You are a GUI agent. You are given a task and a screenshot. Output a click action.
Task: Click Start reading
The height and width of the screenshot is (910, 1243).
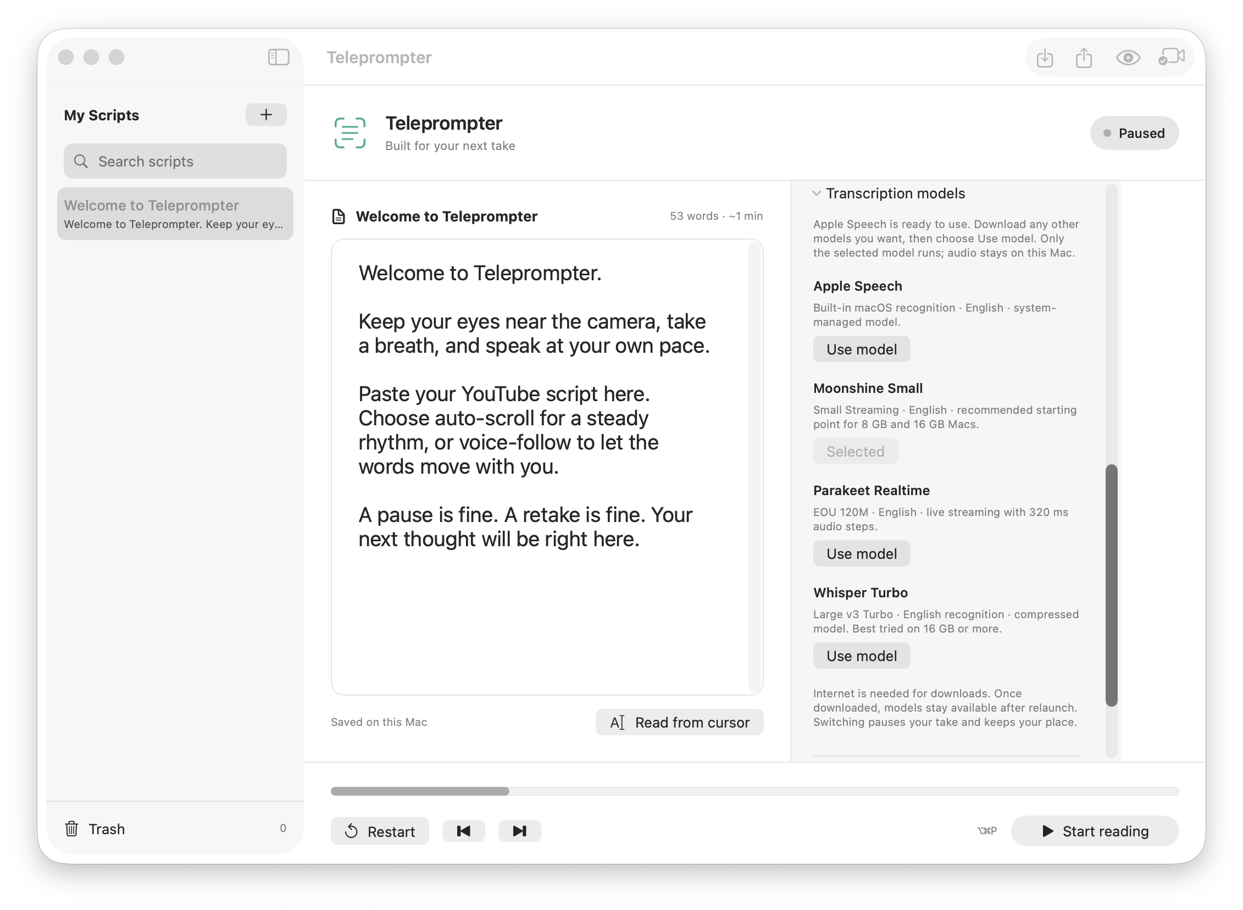(x=1094, y=831)
